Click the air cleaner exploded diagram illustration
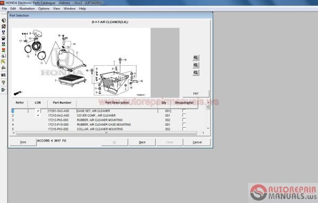This screenshot has height=203, width=318. click(81, 63)
